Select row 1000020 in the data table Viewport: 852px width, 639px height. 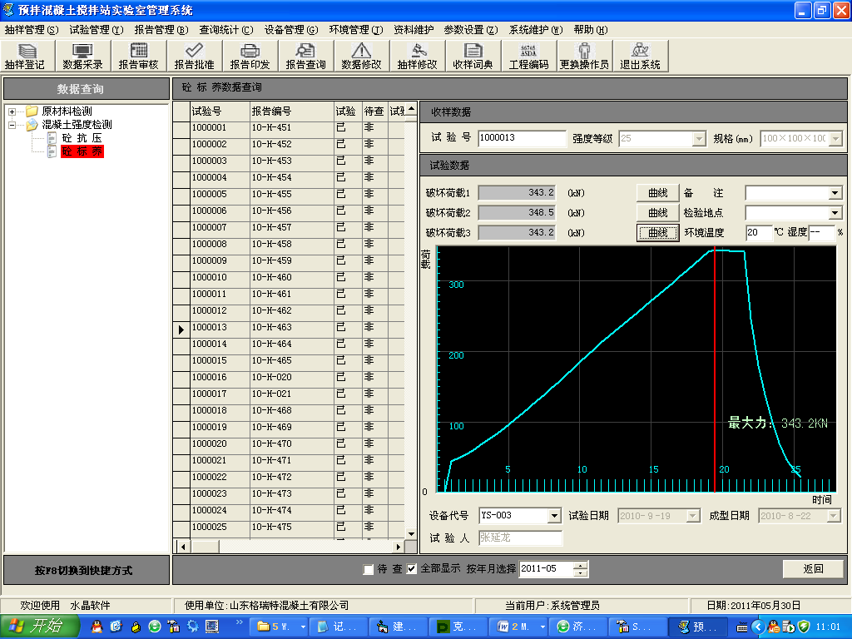210,444
